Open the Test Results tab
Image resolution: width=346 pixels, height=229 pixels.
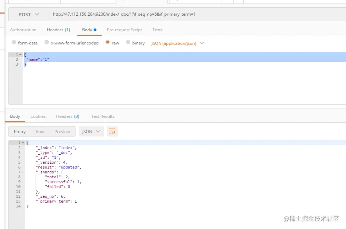[103, 116]
